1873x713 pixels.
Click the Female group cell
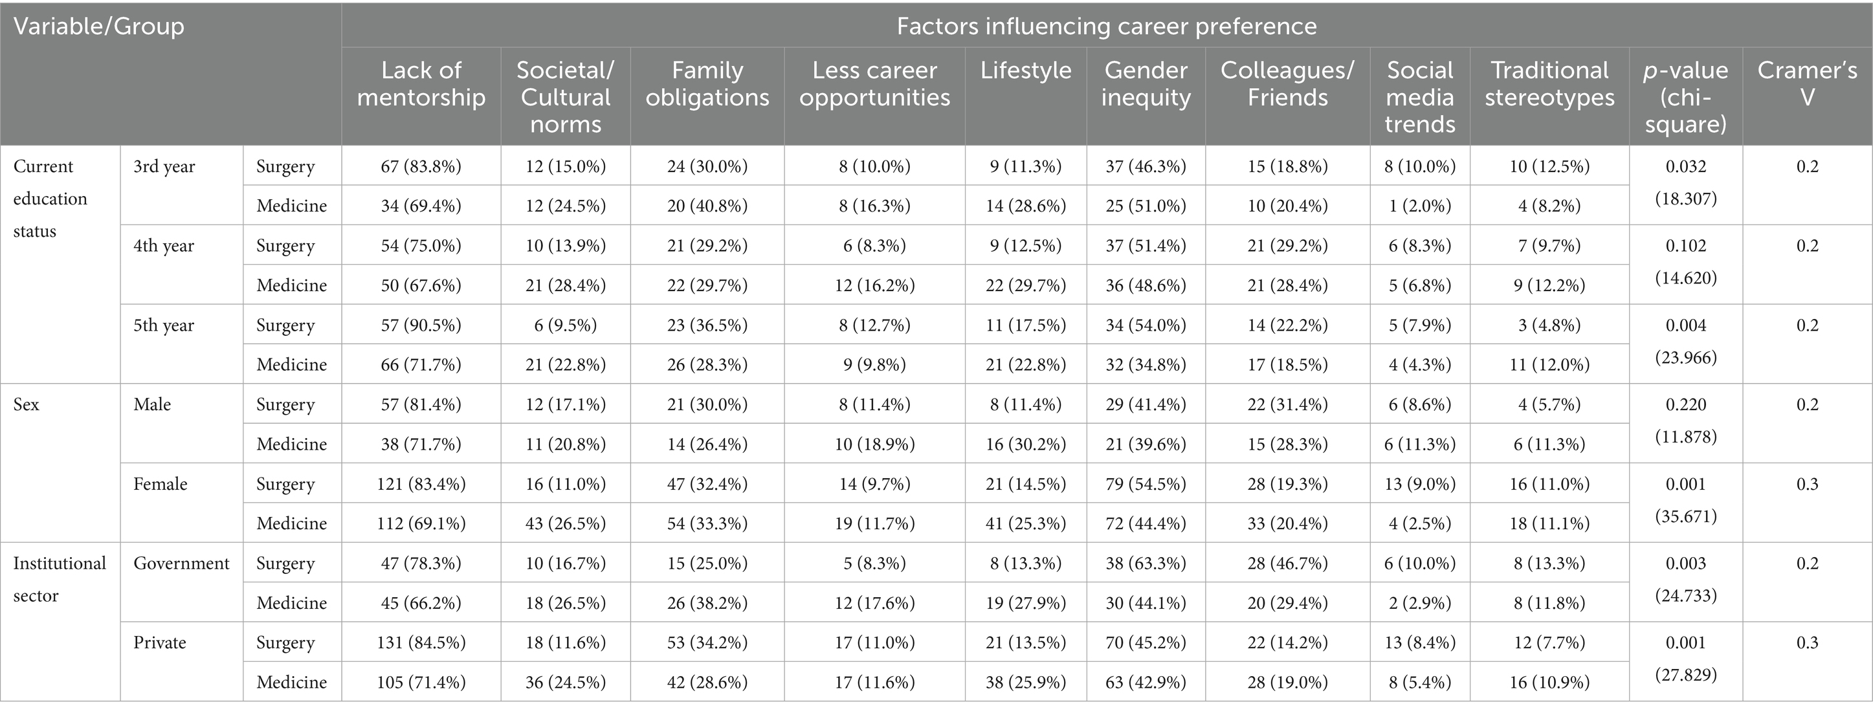point(160,483)
